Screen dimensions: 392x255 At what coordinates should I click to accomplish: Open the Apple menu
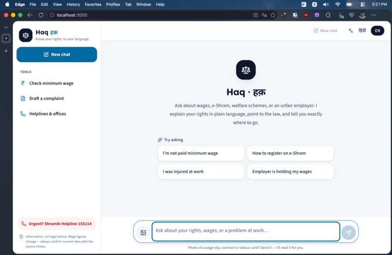7,4
